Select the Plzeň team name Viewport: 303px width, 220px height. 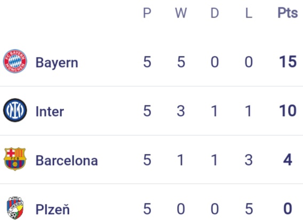click(53, 209)
